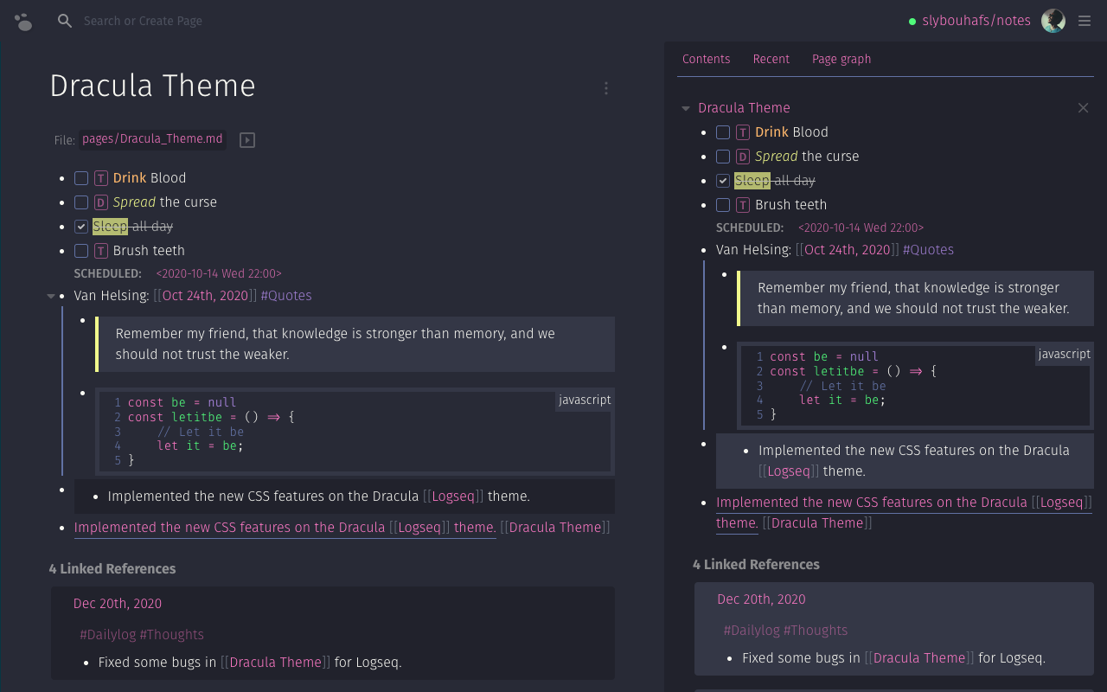The width and height of the screenshot is (1107, 692).
Task: Open the Dracula Theme title in sidebar
Action: pyautogui.click(x=744, y=108)
